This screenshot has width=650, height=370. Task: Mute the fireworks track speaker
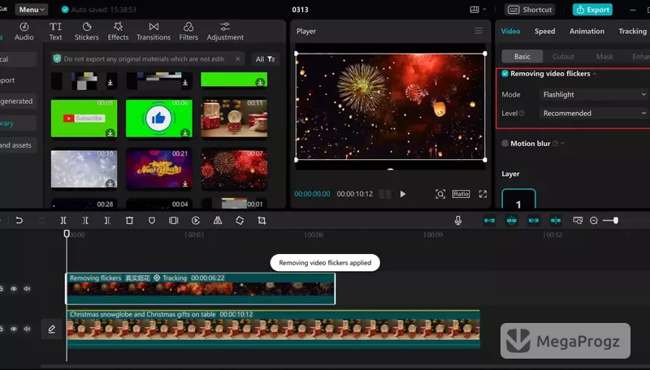pyautogui.click(x=27, y=289)
